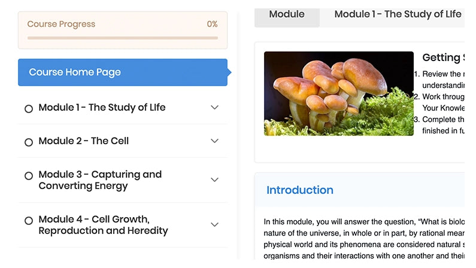Click the Module 2 completion circle icon
The width and height of the screenshot is (476, 268).
(x=28, y=142)
